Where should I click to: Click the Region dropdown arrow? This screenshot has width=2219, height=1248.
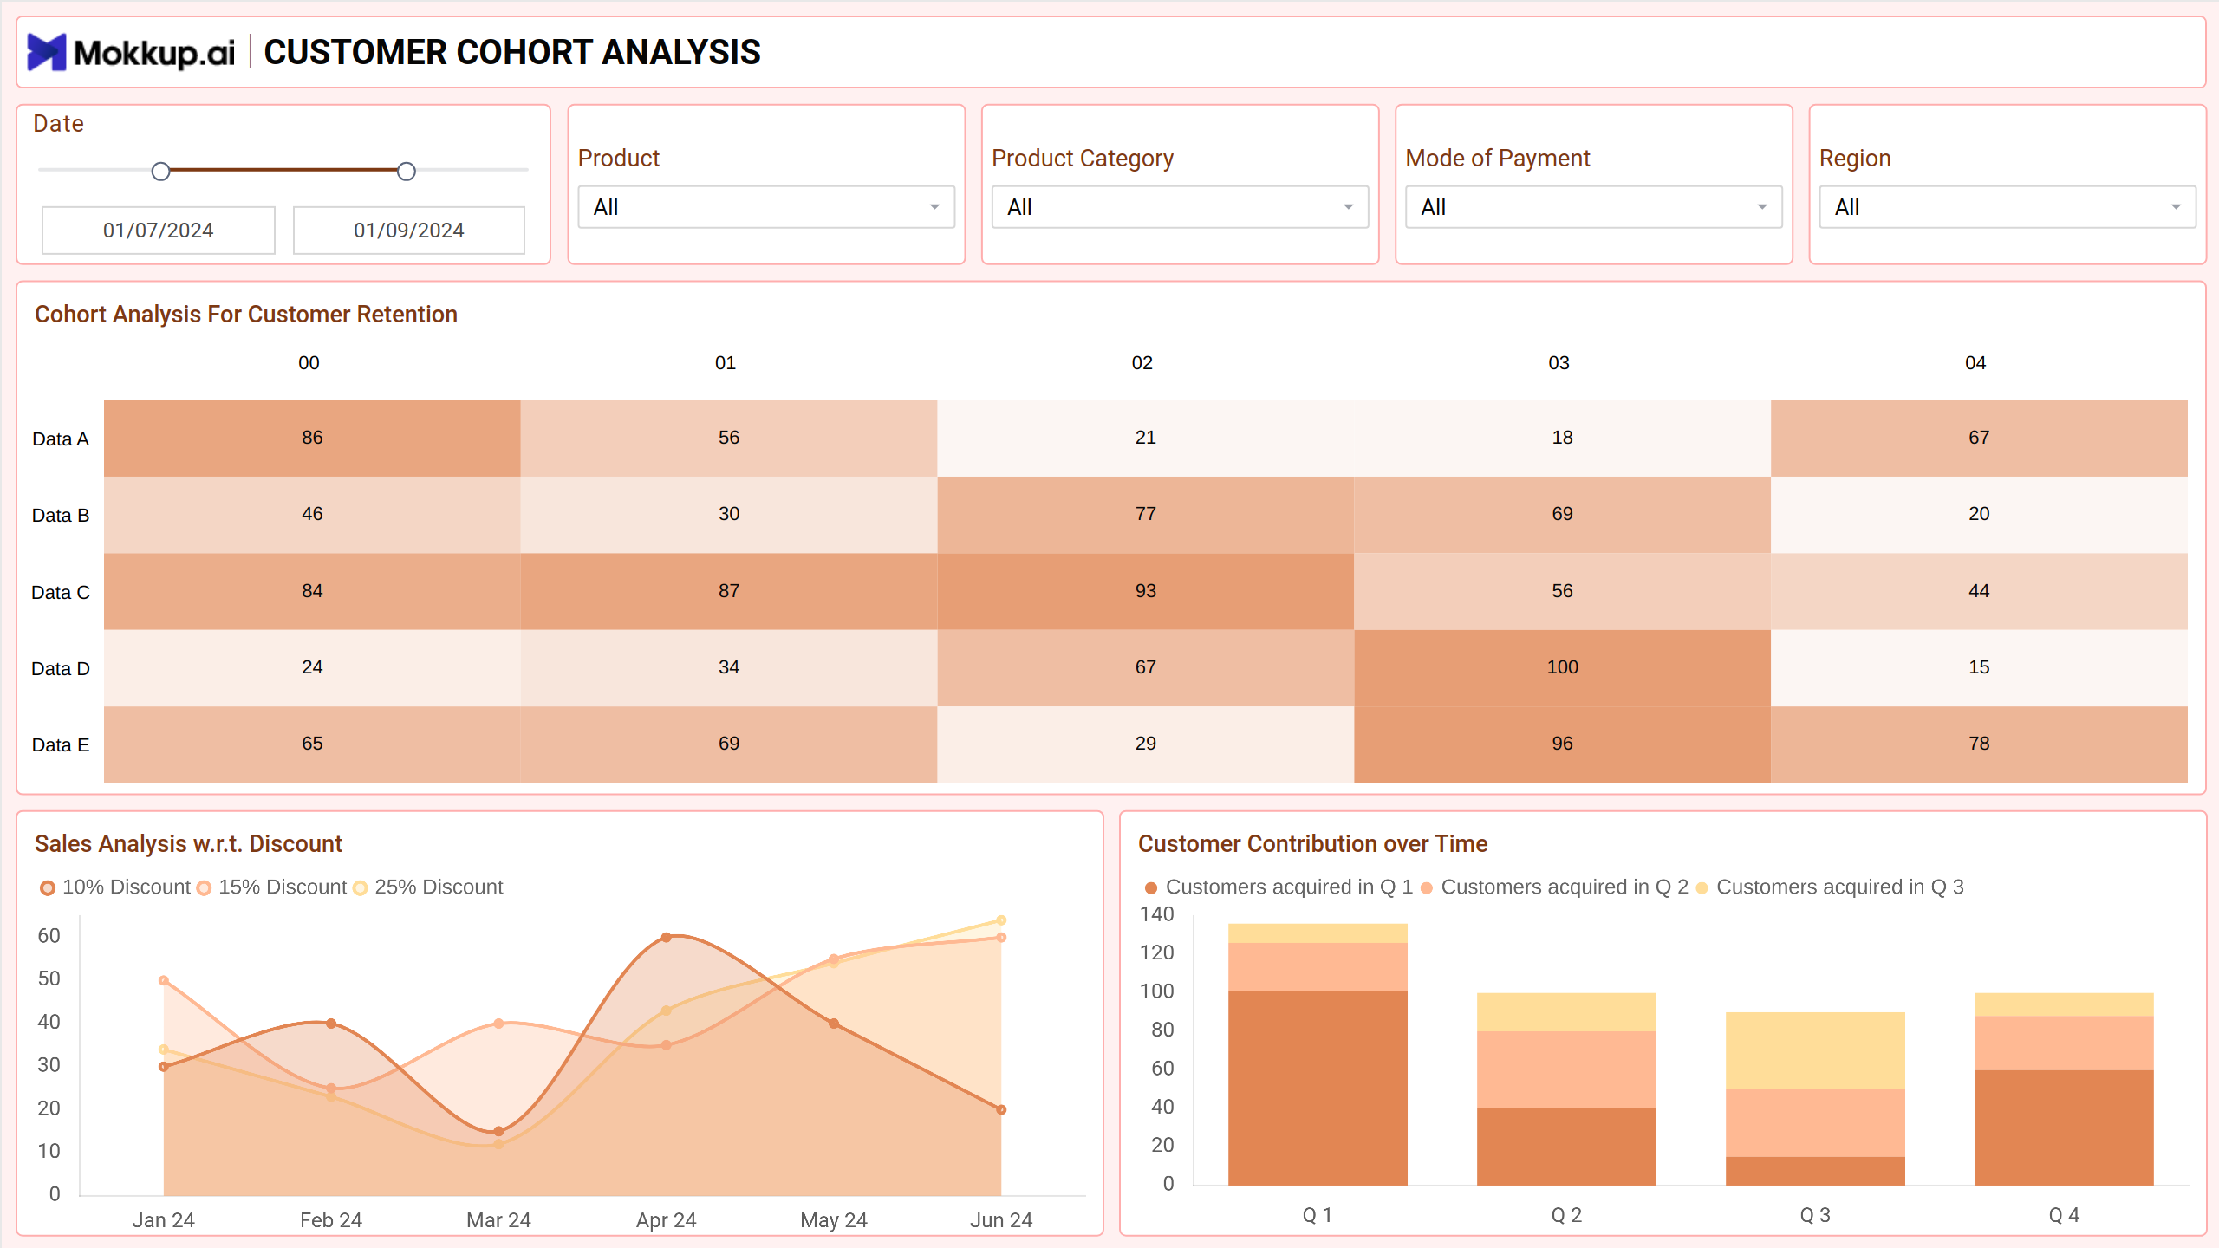tap(2175, 207)
